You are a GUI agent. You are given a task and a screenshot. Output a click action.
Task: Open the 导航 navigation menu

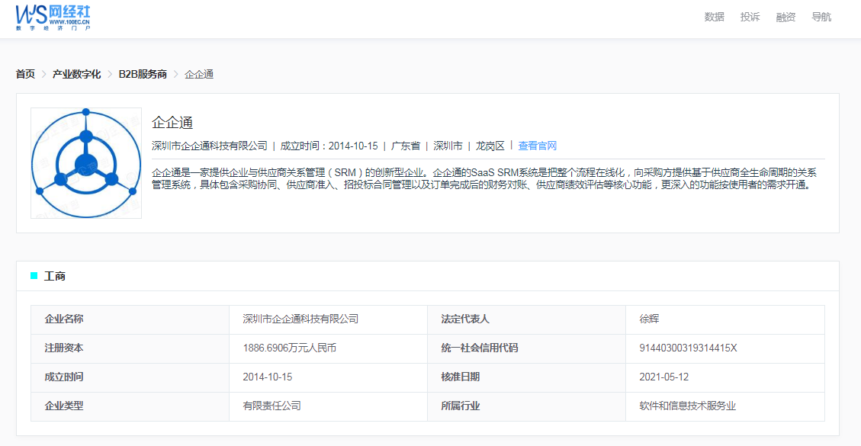pyautogui.click(x=821, y=17)
